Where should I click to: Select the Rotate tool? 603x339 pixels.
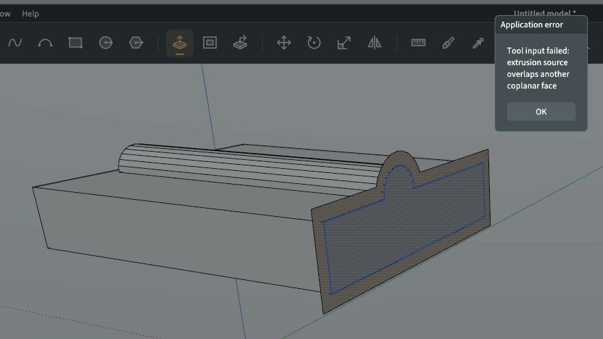point(314,43)
